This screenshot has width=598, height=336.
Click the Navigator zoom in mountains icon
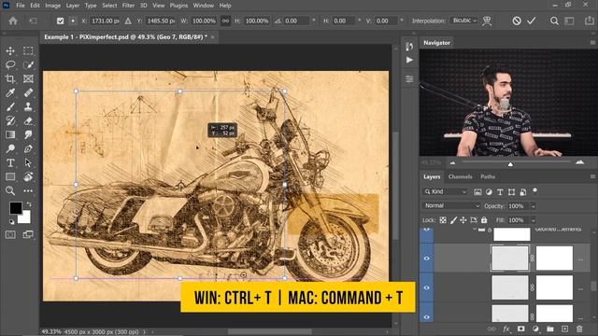580,162
